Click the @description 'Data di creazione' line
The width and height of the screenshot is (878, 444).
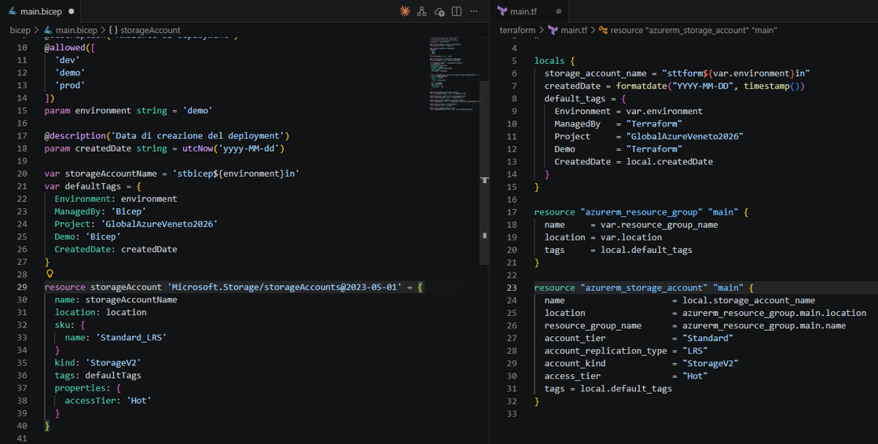pos(167,136)
